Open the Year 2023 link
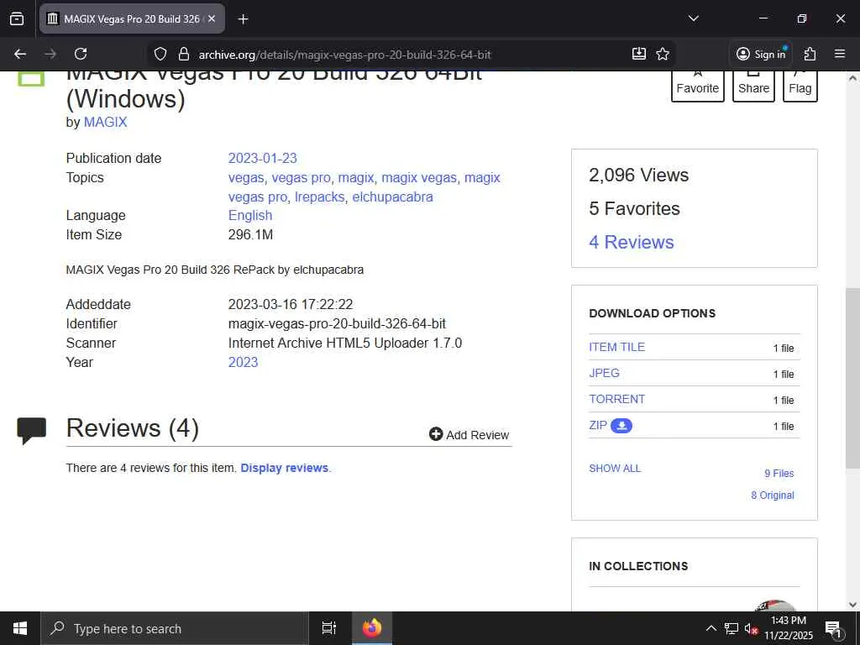Screen dimensions: 860x645 [243, 362]
